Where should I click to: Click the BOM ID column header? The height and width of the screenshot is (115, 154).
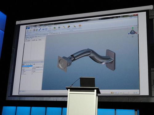point(34,40)
